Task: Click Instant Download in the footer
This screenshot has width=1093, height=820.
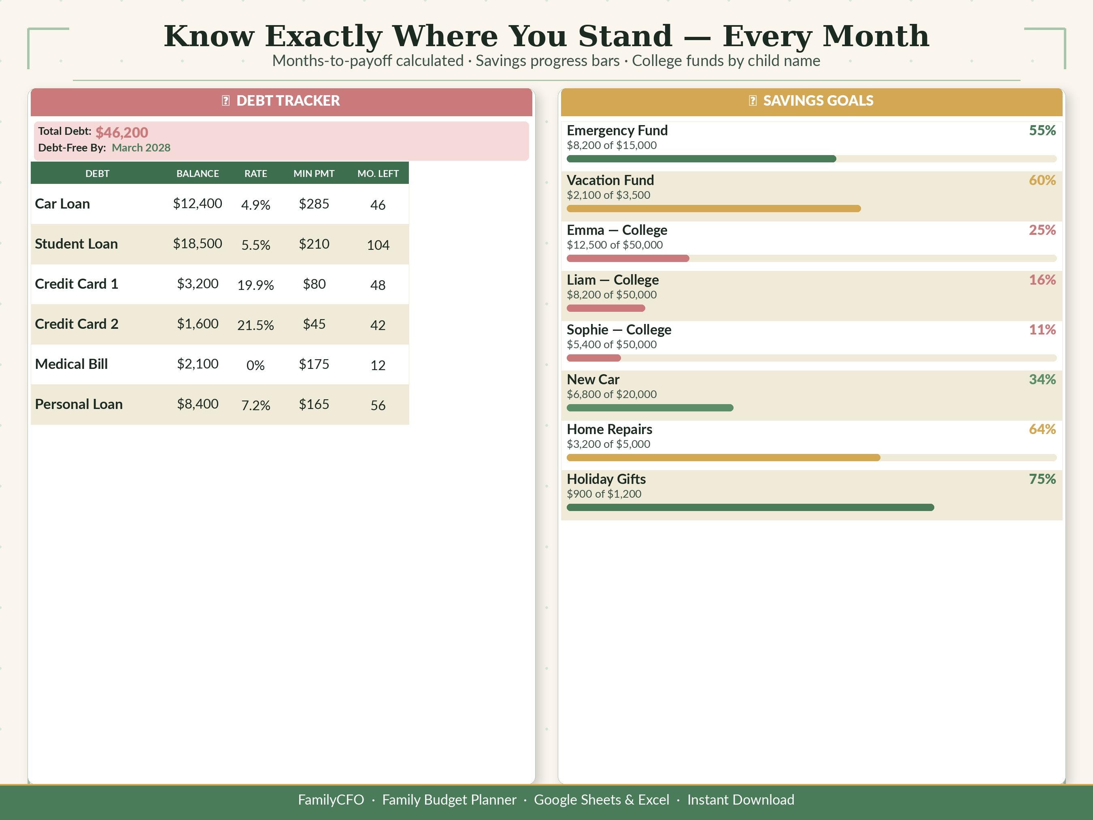Action: (741, 800)
